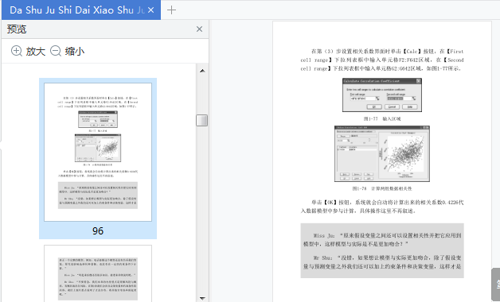Viewport: 500px width, 302px height.
Task: Close the 预览 preview panel
Action: pos(199,29)
